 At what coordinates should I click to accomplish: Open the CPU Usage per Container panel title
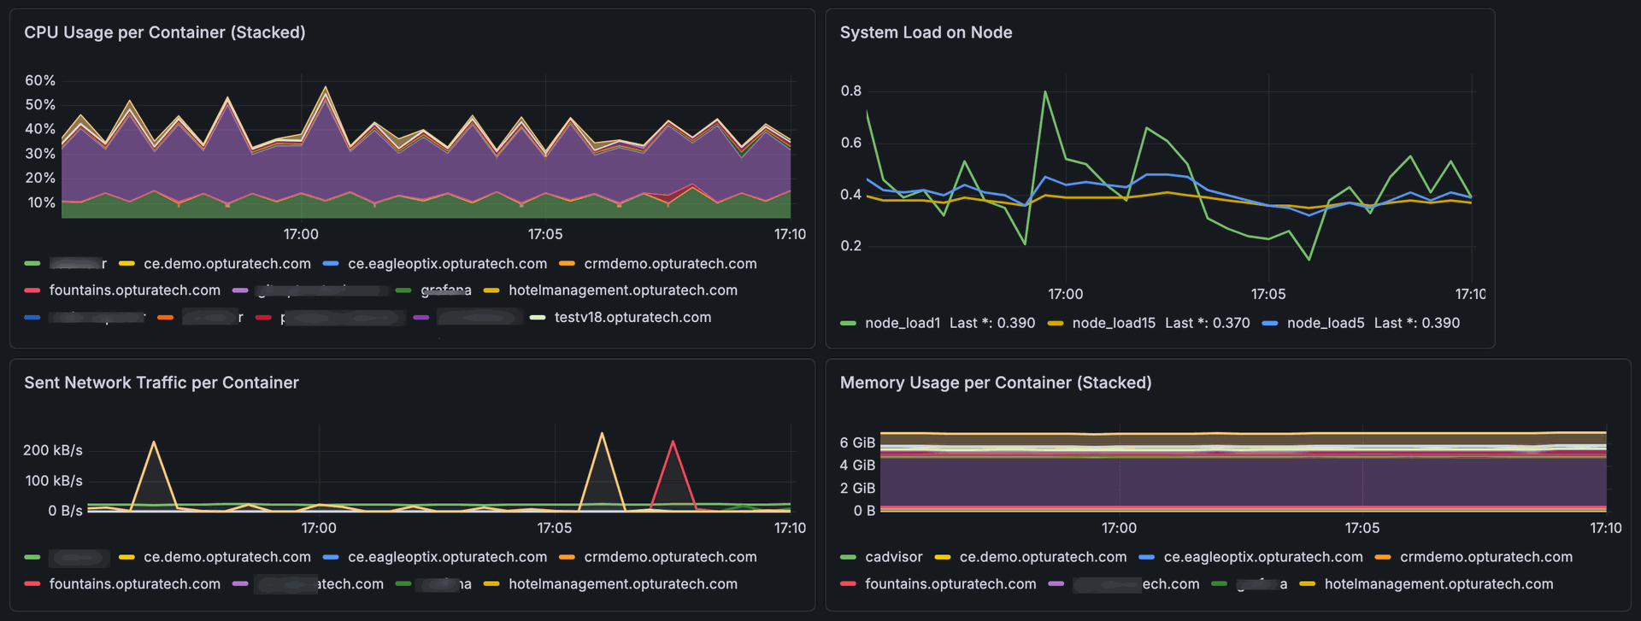pyautogui.click(x=164, y=32)
